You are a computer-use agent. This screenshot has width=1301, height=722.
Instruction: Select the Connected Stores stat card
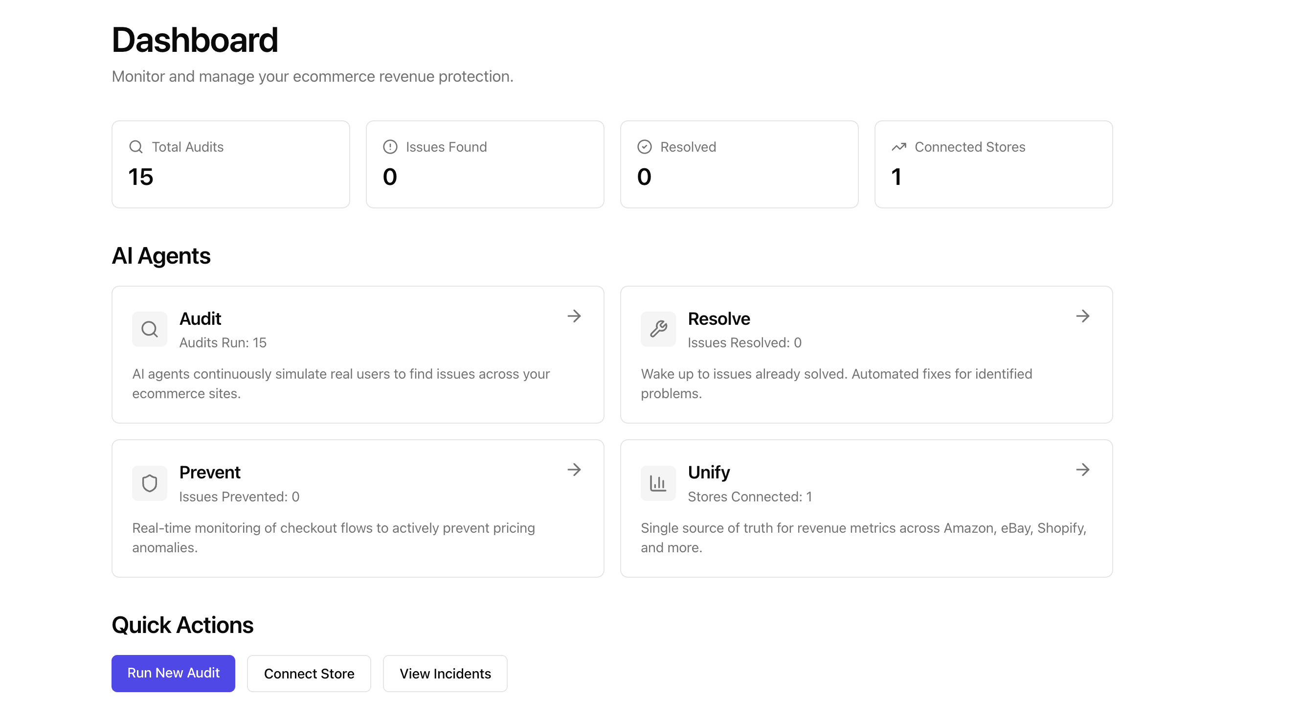tap(993, 164)
